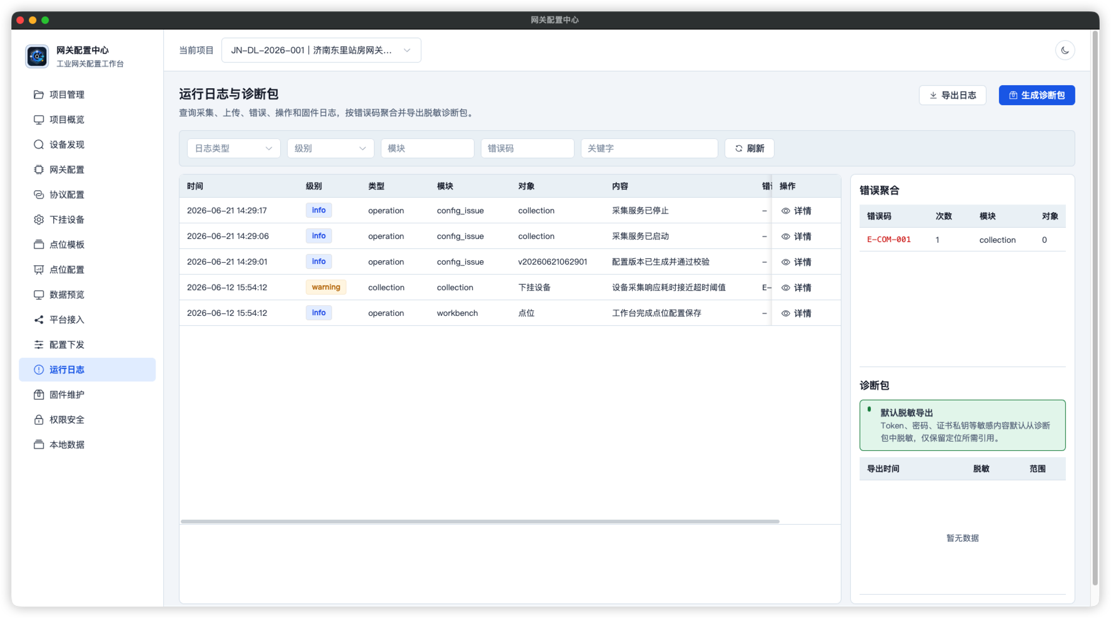Click the eye icon for 配置版本已生成并通过校验 row

click(786, 262)
